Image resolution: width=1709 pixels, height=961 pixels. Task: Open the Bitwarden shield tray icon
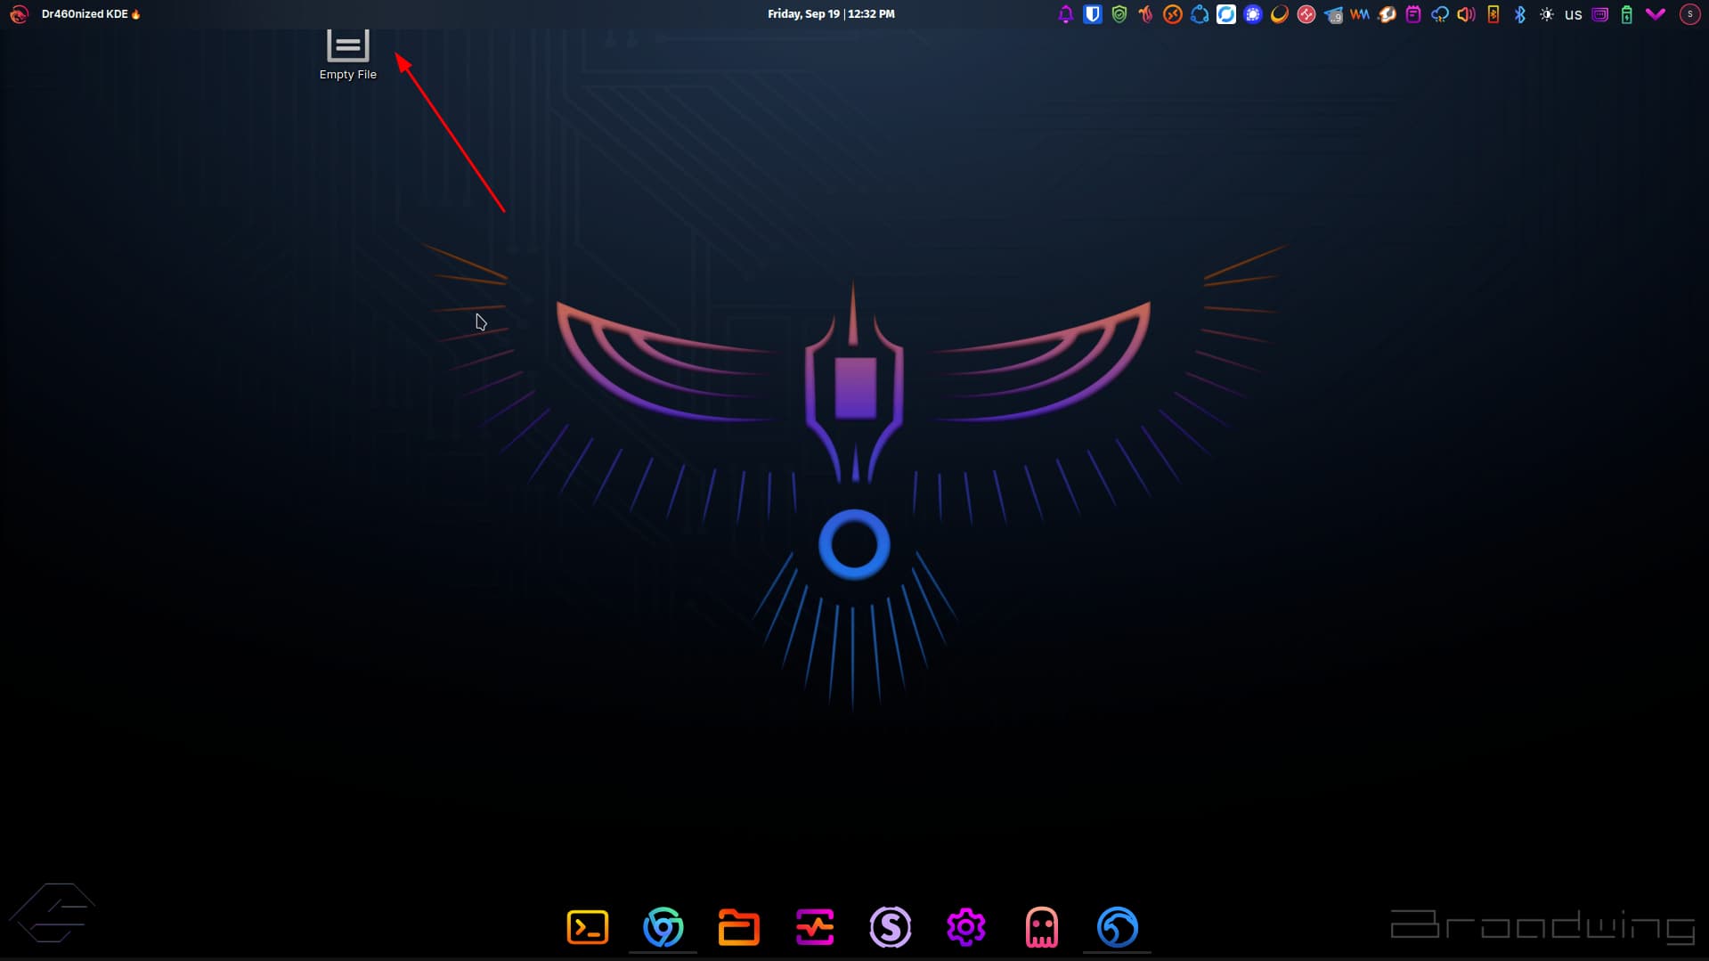[1092, 14]
